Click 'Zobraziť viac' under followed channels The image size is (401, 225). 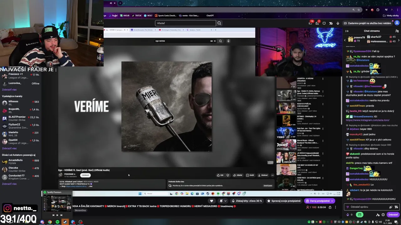coord(9,90)
